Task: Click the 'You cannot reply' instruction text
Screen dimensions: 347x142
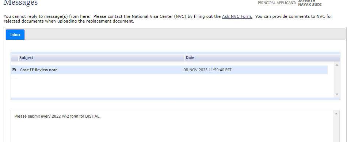Action: coord(47,16)
